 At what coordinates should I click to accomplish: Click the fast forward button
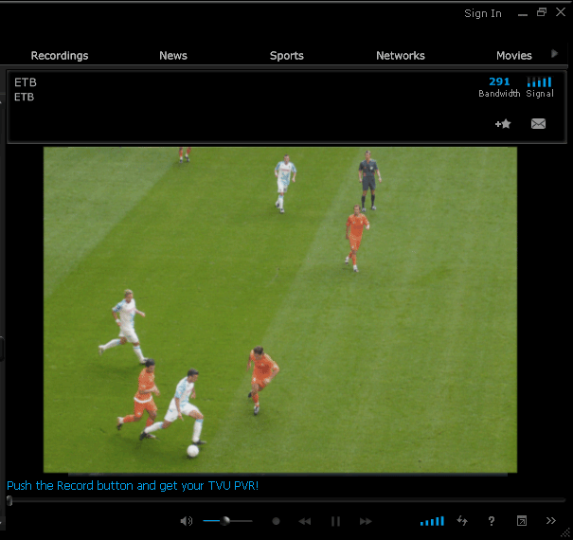366,521
